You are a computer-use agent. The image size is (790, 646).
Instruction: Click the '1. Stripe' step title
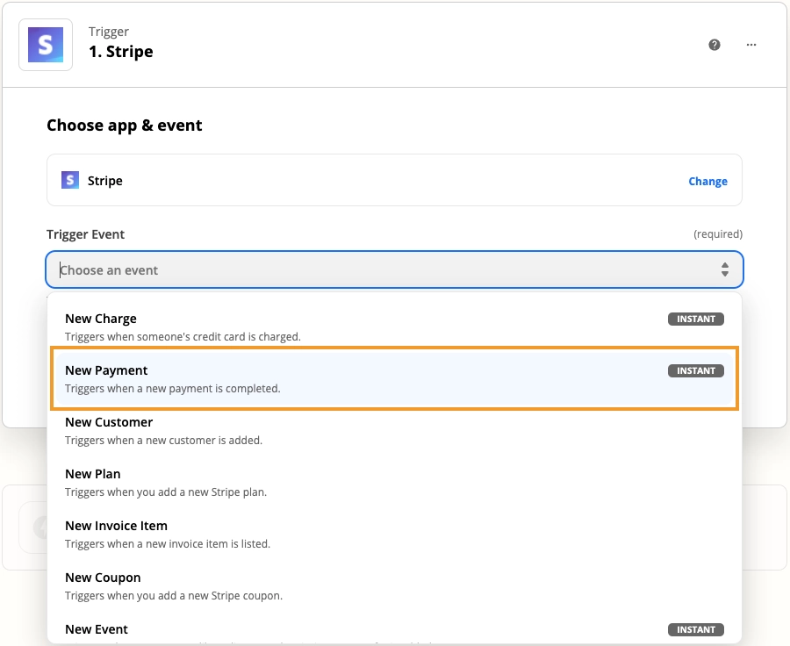click(121, 52)
